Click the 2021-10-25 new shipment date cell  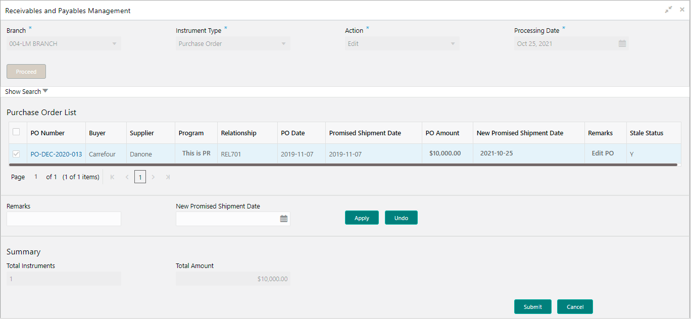(x=529, y=153)
